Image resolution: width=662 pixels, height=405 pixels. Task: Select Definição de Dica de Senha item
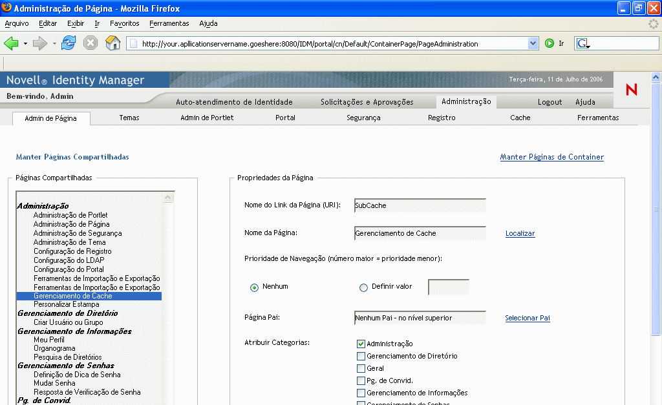pos(78,375)
